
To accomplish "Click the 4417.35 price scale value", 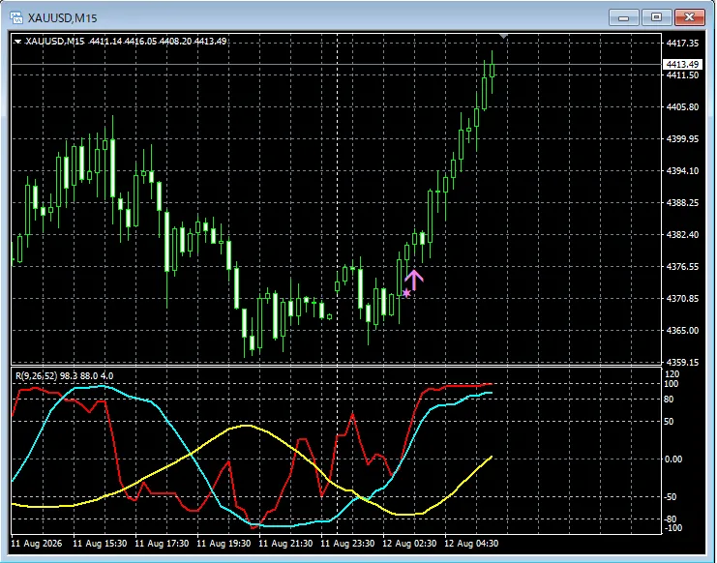I will click(x=682, y=43).
